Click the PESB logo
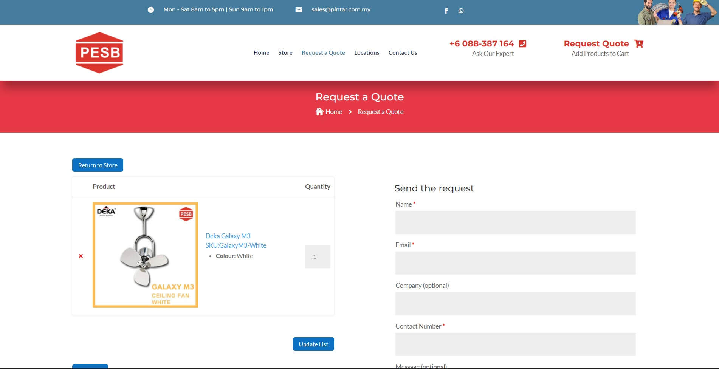Screen dimensions: 719x369 pos(99,52)
